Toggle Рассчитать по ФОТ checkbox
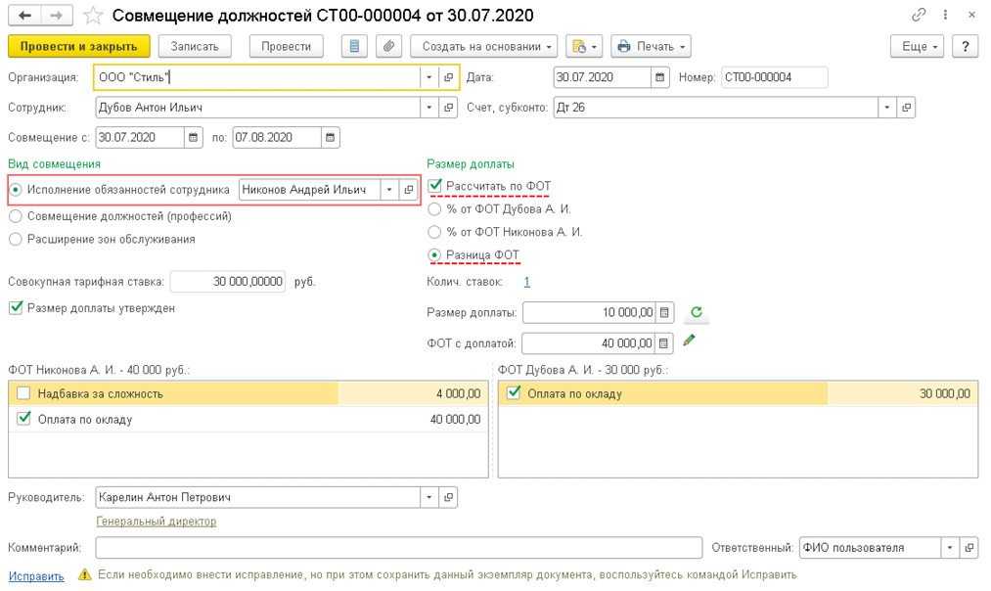This screenshot has height=591, width=991. tap(435, 186)
